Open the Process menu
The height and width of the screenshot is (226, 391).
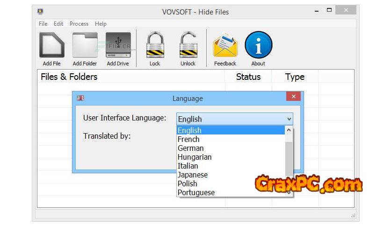tap(79, 24)
